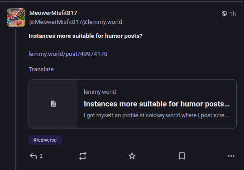Select the #fediverse hashtag
244x170 pixels.
[x=45, y=140]
